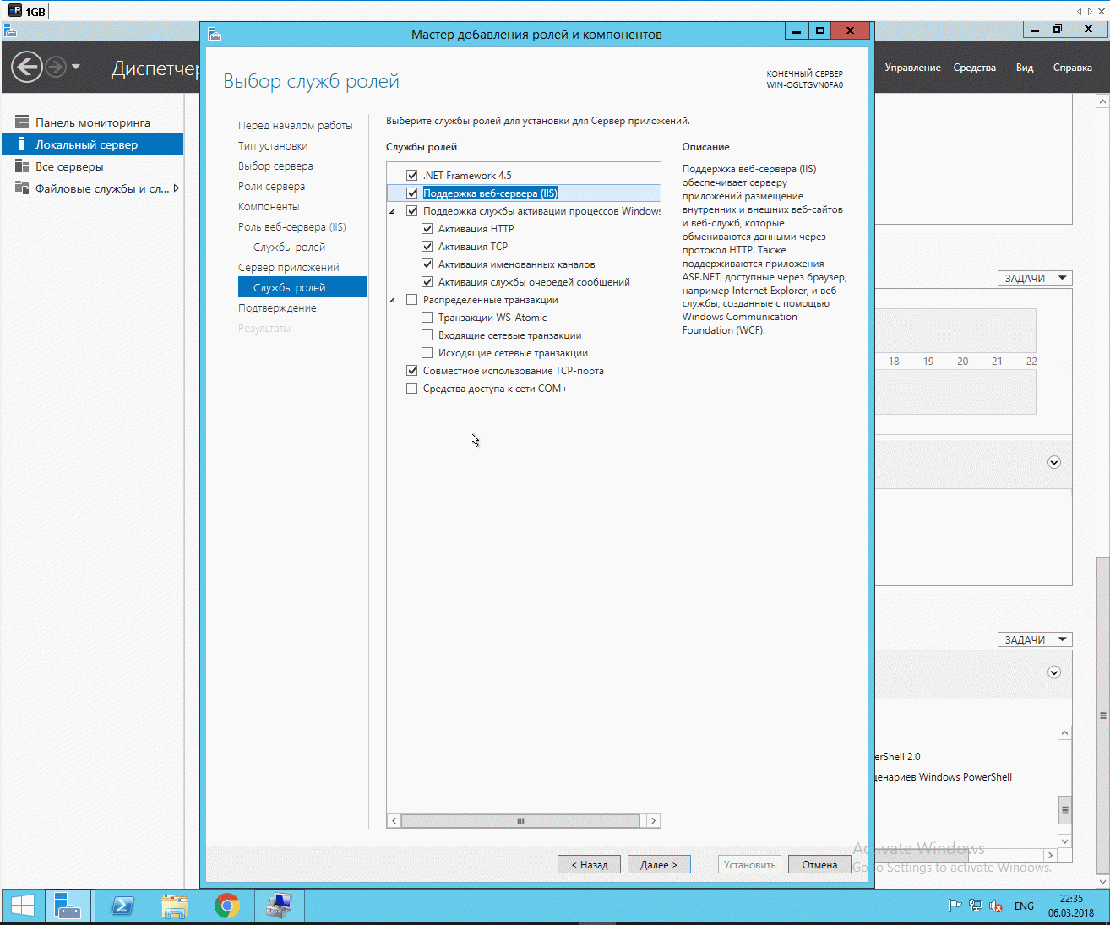
Task: Click the Server Manager window title icon
Action: point(10,30)
